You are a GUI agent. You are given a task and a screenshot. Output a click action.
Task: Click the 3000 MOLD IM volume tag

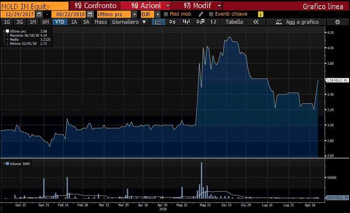(x=337, y=197)
